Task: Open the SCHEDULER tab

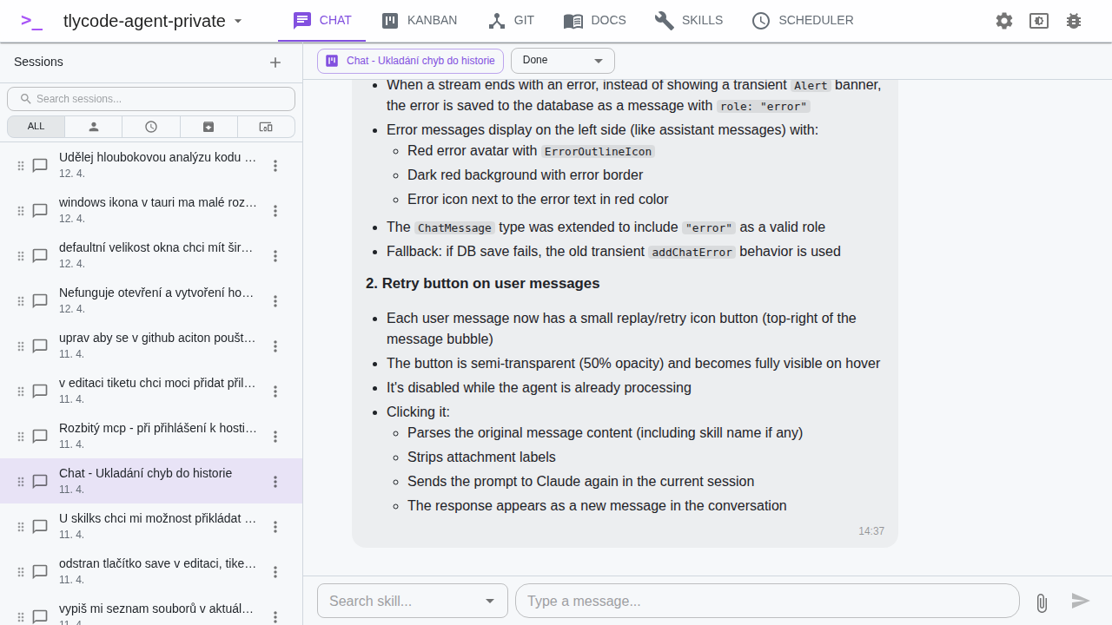Action: point(802,21)
